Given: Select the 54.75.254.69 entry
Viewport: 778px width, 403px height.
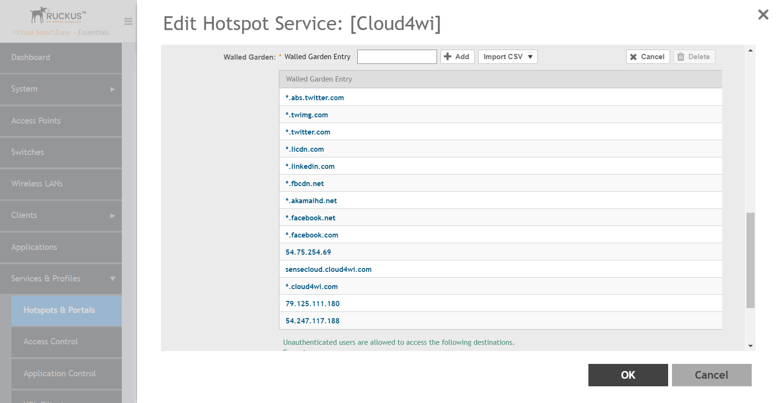Looking at the screenshot, I should coord(500,252).
